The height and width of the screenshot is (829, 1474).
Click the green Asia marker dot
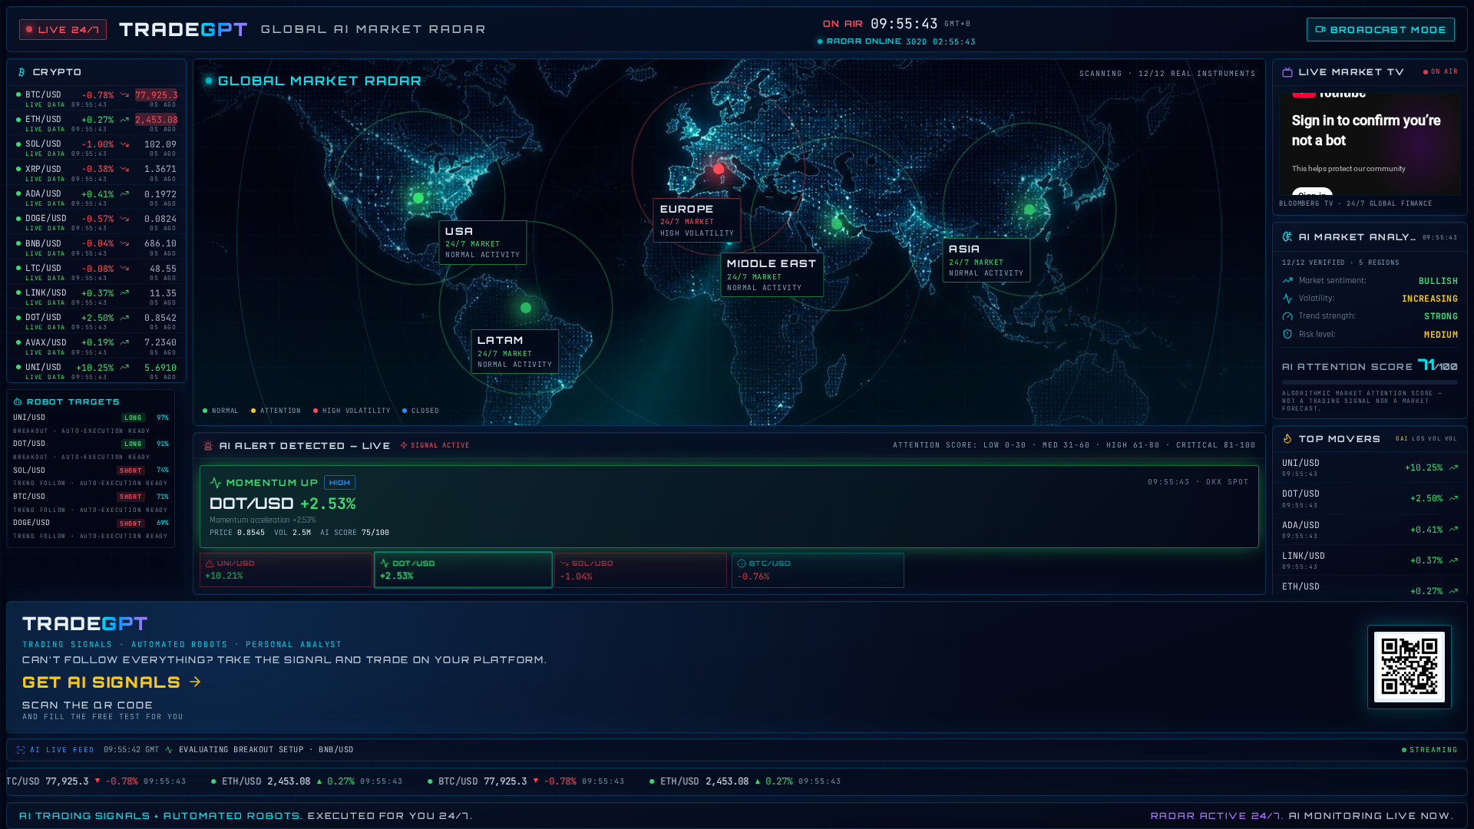[1029, 210]
